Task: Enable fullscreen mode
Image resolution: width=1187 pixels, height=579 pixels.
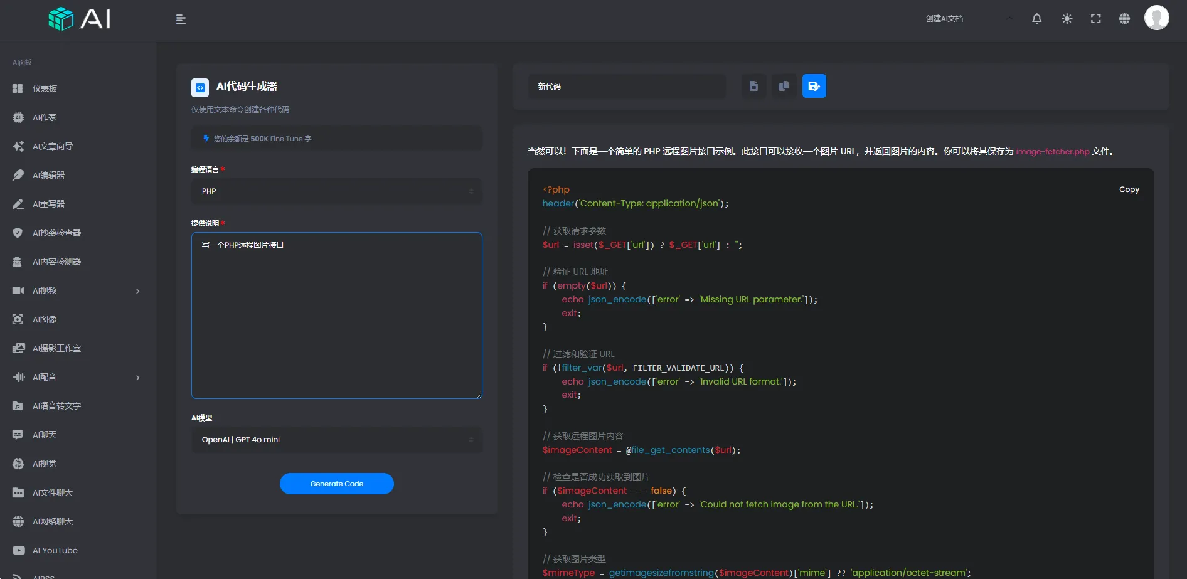Action: pyautogui.click(x=1095, y=19)
